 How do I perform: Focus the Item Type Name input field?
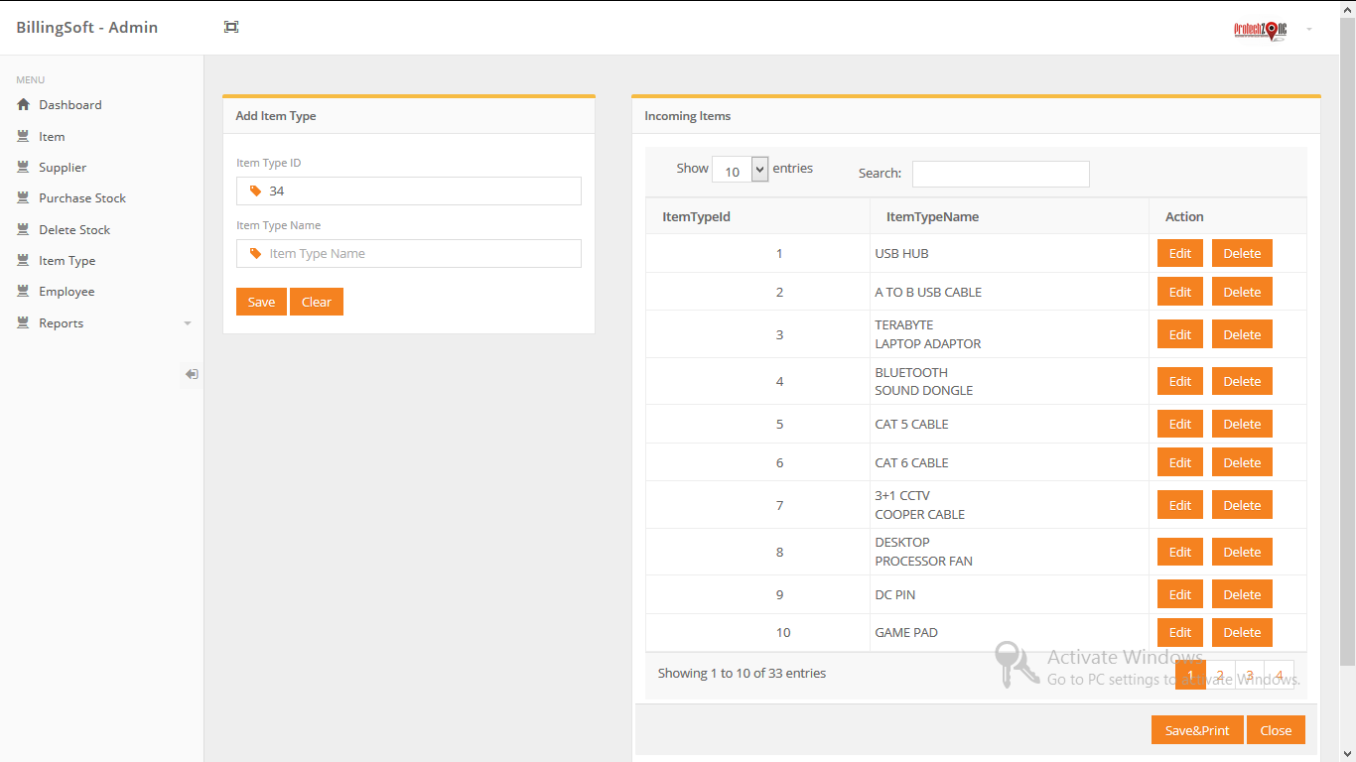(409, 253)
